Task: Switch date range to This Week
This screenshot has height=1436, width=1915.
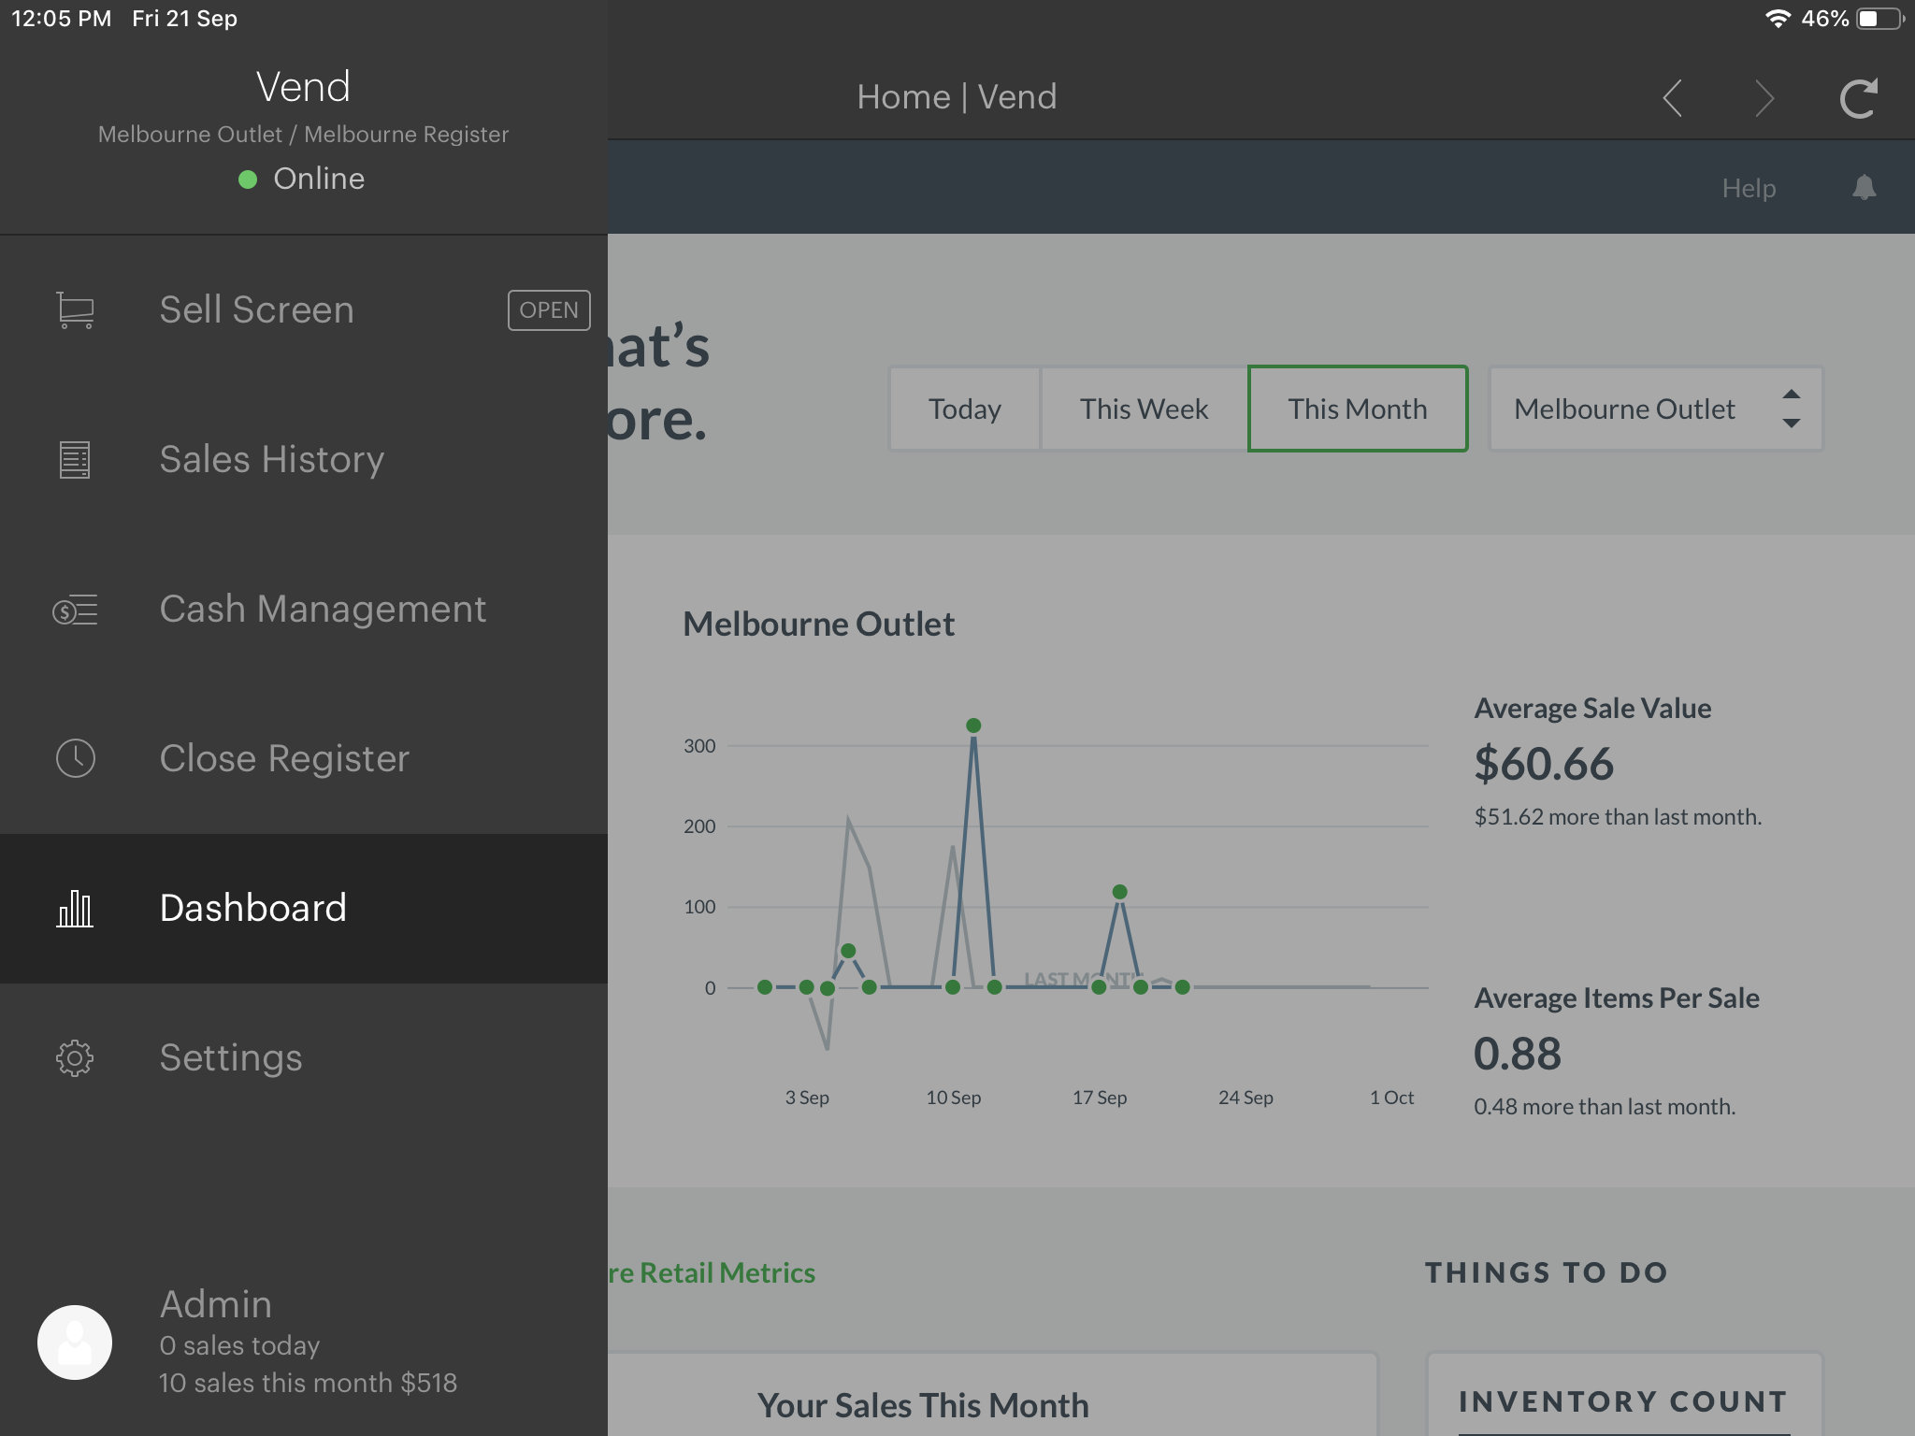Action: tap(1144, 409)
